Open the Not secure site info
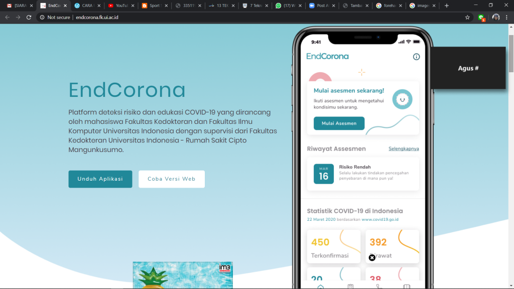This screenshot has height=289, width=514. (x=55, y=18)
